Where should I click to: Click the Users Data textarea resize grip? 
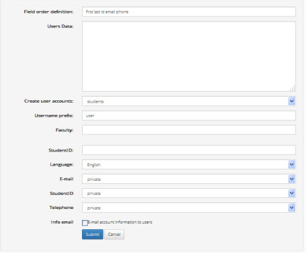(293, 89)
